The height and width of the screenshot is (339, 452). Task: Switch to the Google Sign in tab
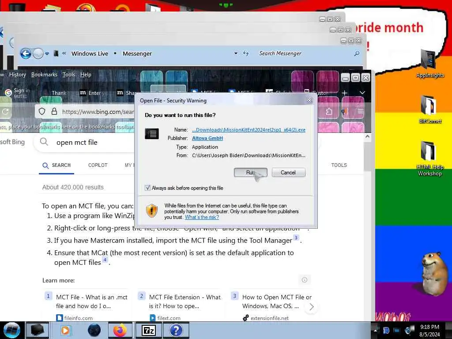[x=18, y=93]
